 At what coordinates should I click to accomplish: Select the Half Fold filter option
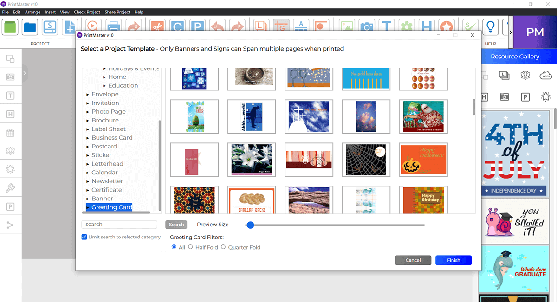pos(190,247)
